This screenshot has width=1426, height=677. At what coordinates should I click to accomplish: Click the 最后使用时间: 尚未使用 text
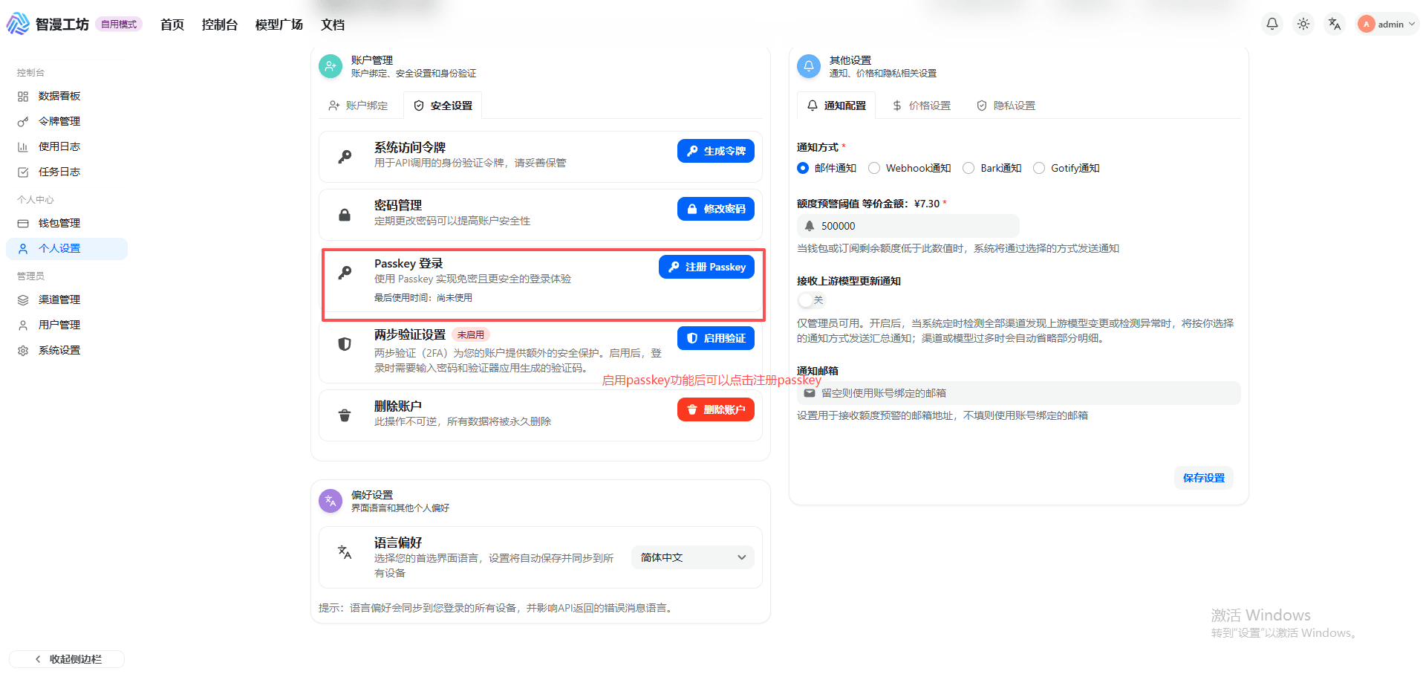[x=423, y=298]
